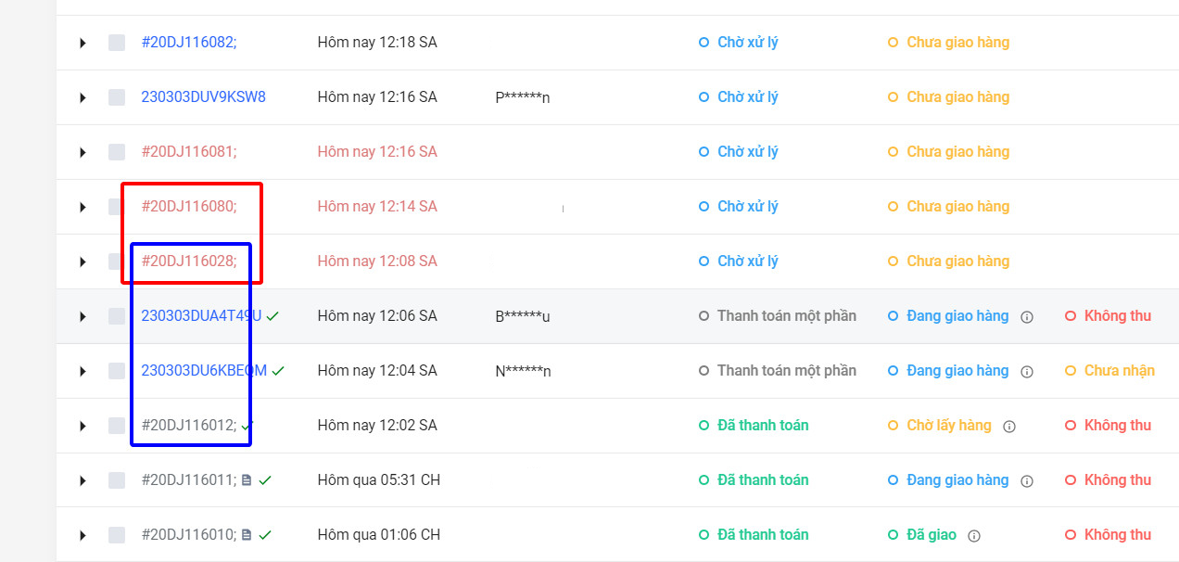Open order link 230303DUV9KSW8
The height and width of the screenshot is (562, 1179).
pyautogui.click(x=203, y=97)
